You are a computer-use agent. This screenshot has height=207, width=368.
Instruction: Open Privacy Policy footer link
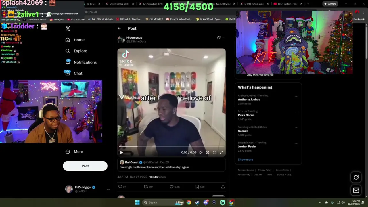[265, 170]
